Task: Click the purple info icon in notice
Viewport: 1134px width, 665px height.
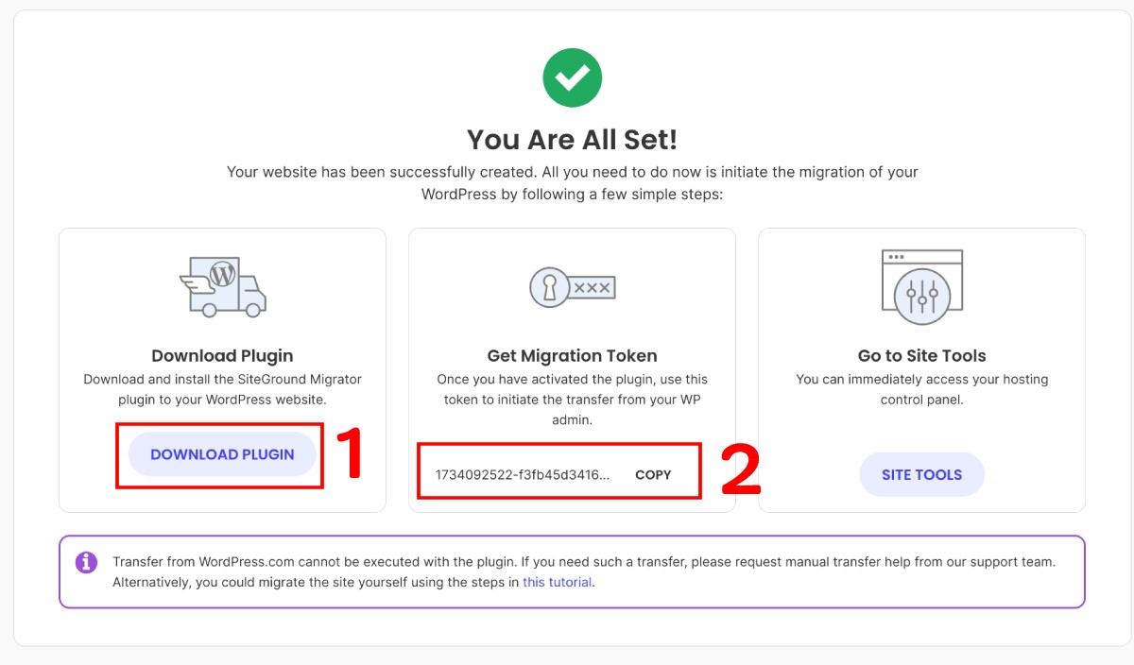Action: click(86, 562)
